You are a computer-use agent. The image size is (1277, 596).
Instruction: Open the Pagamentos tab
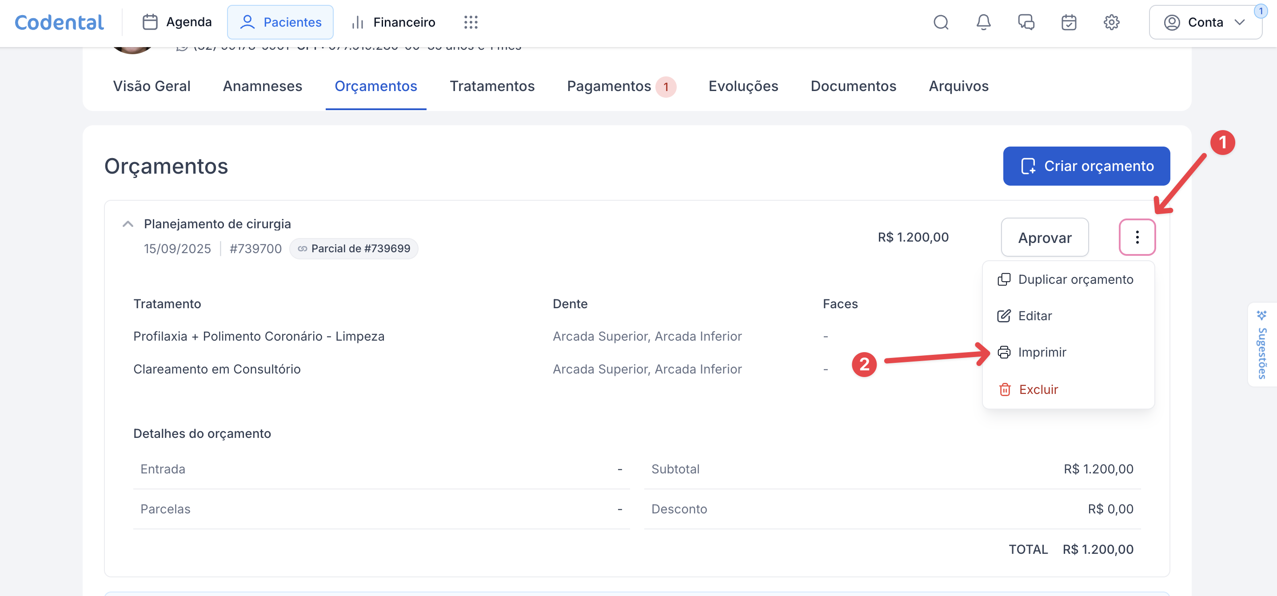(x=609, y=86)
